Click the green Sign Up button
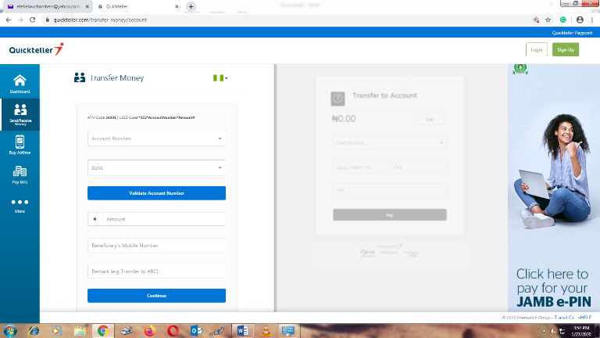The height and width of the screenshot is (338, 600). [566, 49]
